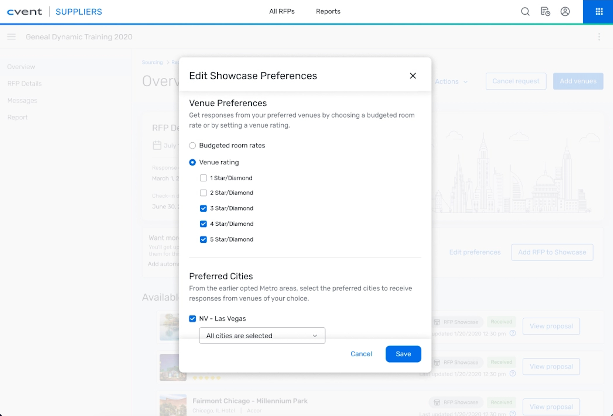Click the Preferred Cities heading
613x416 pixels.
pos(221,276)
